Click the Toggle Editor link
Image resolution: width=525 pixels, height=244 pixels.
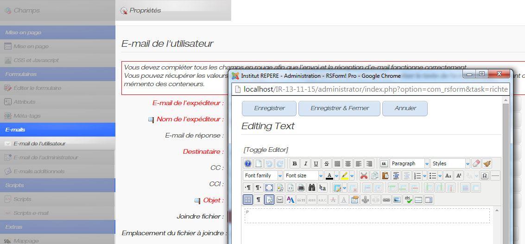(x=266, y=150)
